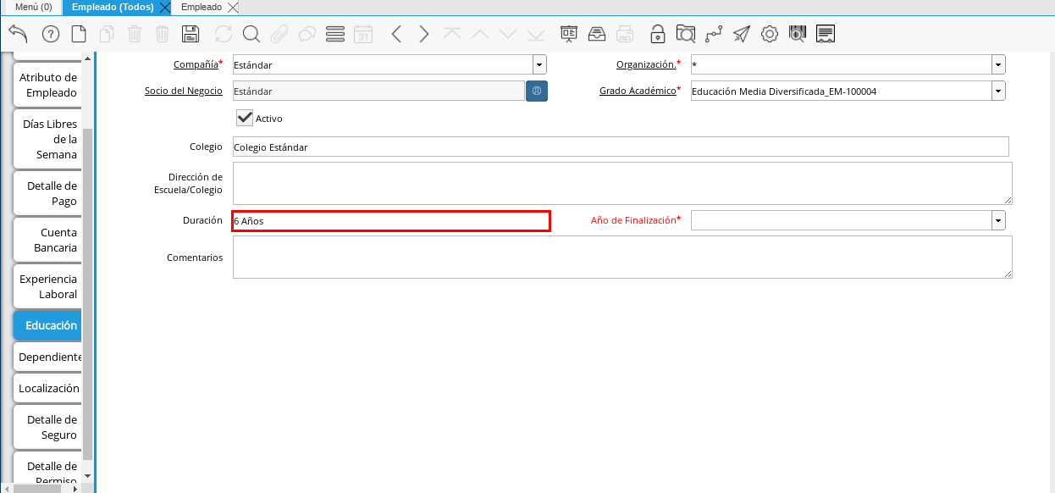The image size is (1055, 493).
Task: Open the zoom across folder search icon
Action: (686, 34)
